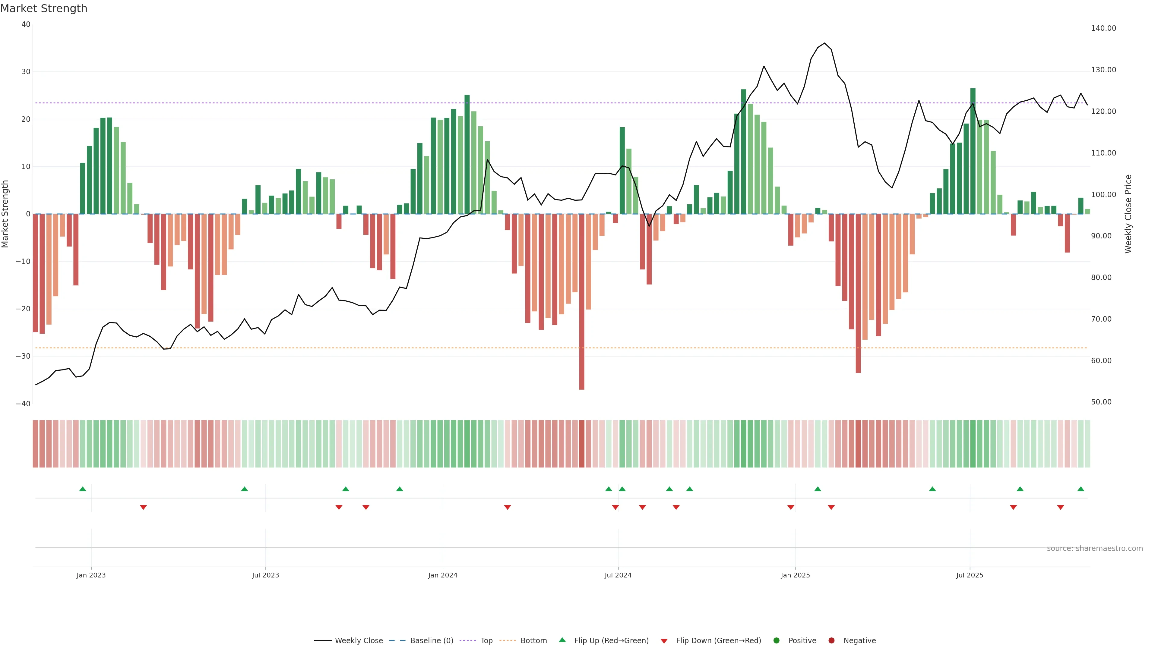The width and height of the screenshot is (1158, 651).
Task: Click the Flip Down red triangle legend icon
Action: [663, 641]
